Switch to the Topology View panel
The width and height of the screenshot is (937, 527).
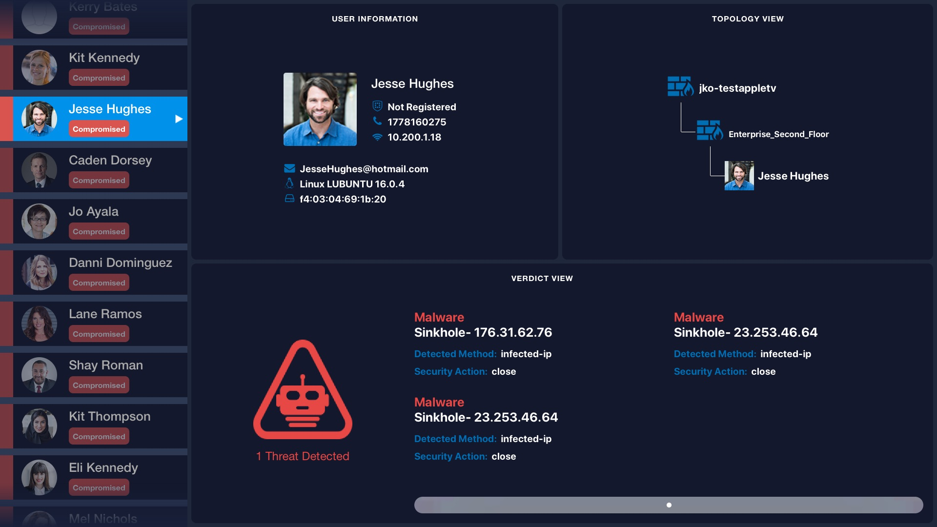(x=748, y=19)
